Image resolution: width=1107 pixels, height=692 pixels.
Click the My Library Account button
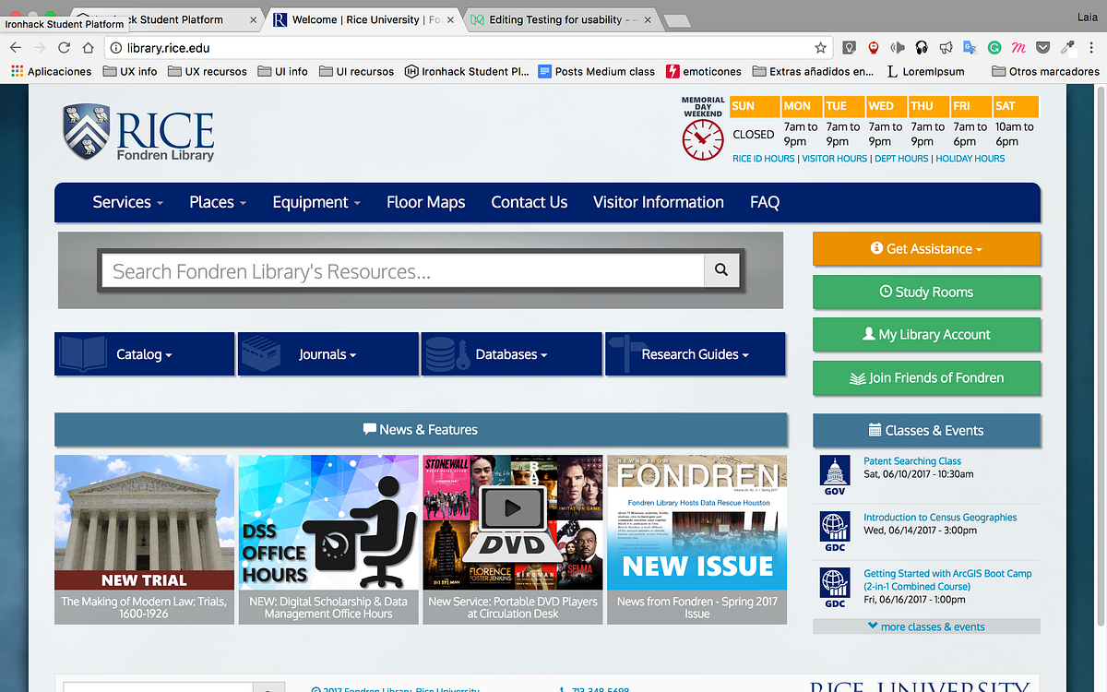tap(926, 334)
